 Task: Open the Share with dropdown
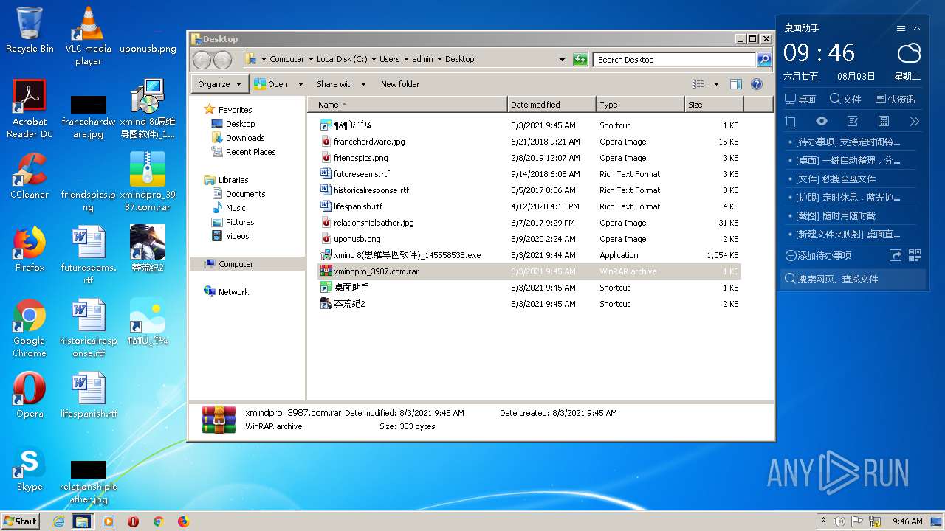(341, 84)
